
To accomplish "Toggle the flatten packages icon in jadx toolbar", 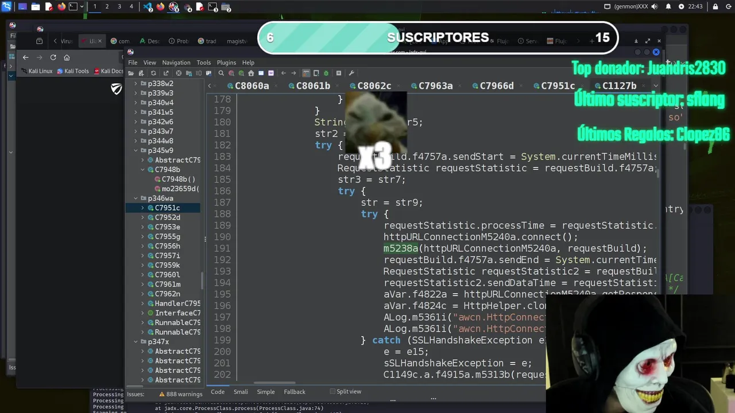I will pyautogui.click(x=189, y=73).
